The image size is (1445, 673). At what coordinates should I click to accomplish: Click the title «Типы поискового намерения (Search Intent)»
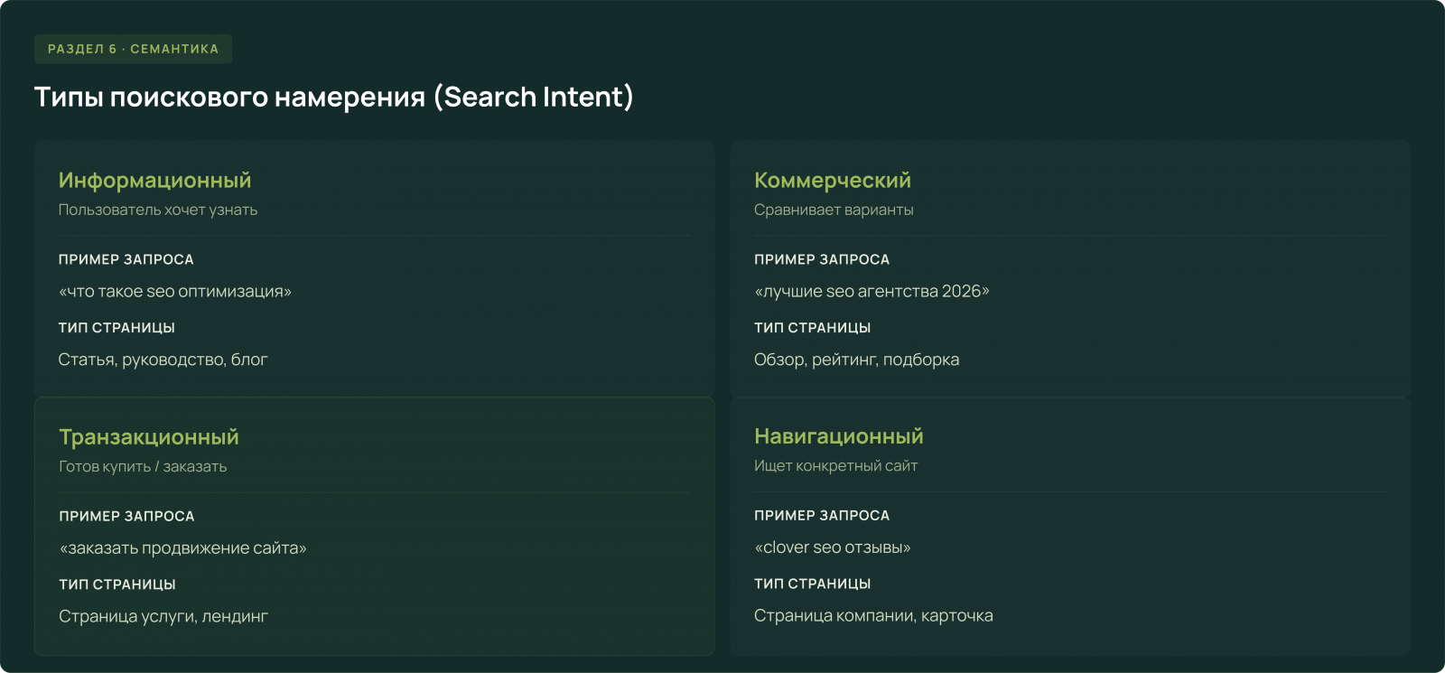click(x=333, y=97)
